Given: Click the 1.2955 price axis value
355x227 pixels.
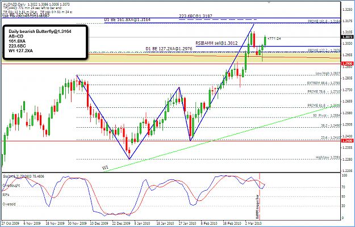Looking at the screenshot, I should tap(347, 55).
